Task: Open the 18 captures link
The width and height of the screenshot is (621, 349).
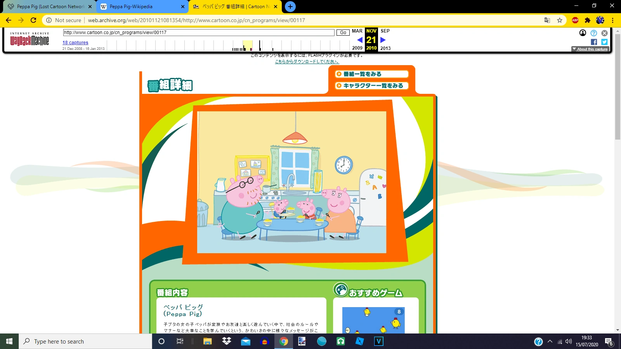Action: coord(75,43)
